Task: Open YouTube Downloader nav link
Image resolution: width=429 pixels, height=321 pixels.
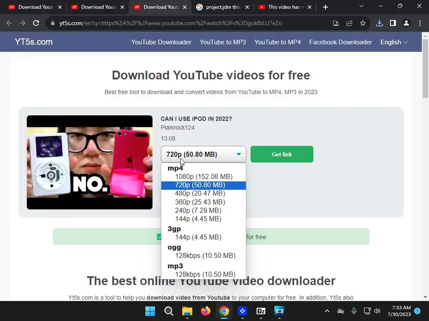Action: click(x=161, y=42)
